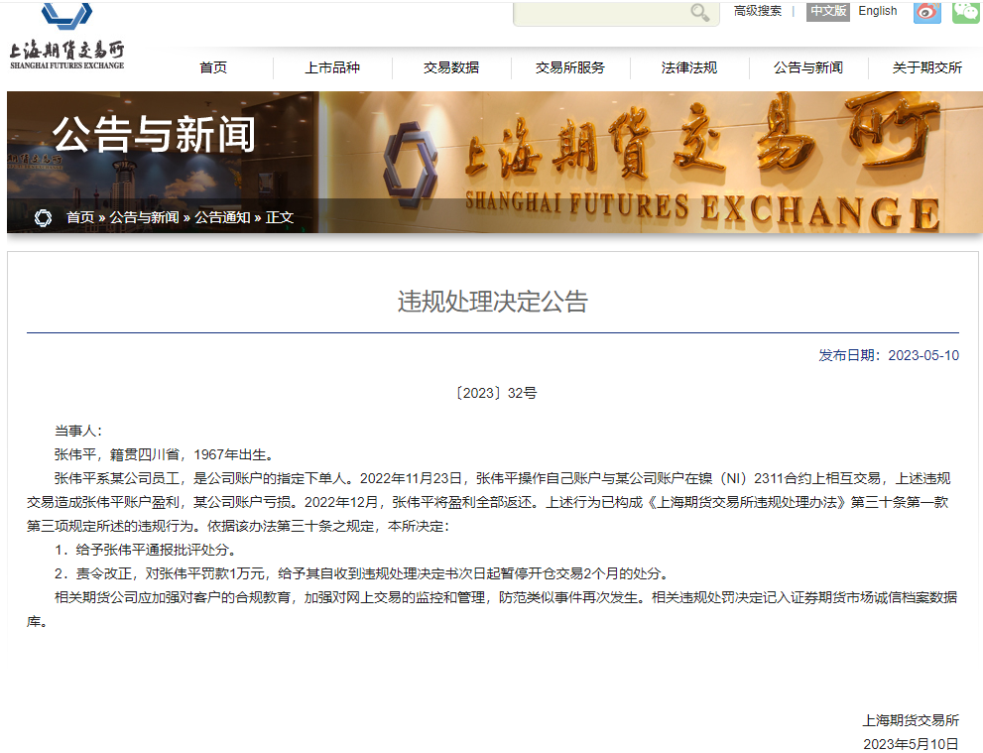
Task: Open the 法律法规 menu
Action: click(689, 67)
